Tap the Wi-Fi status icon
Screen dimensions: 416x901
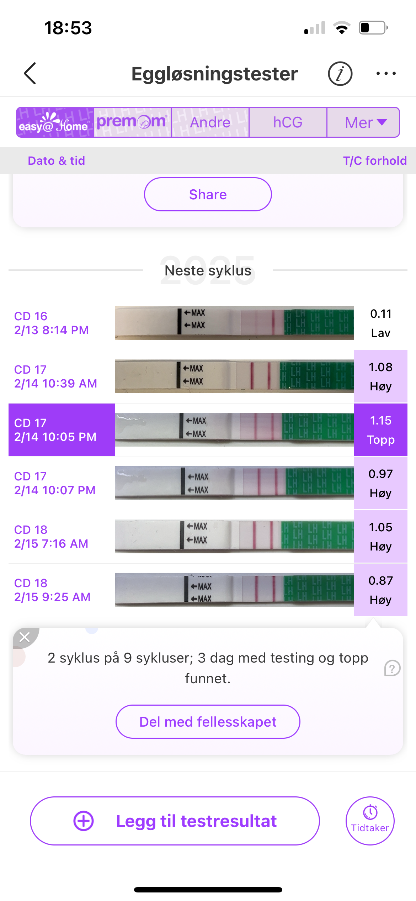pos(341,28)
